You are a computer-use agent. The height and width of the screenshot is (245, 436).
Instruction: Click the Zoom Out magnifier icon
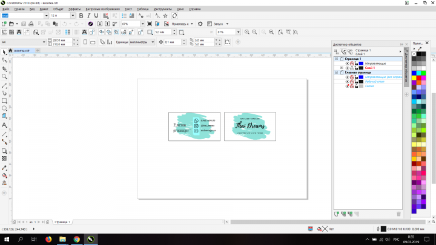254,32
